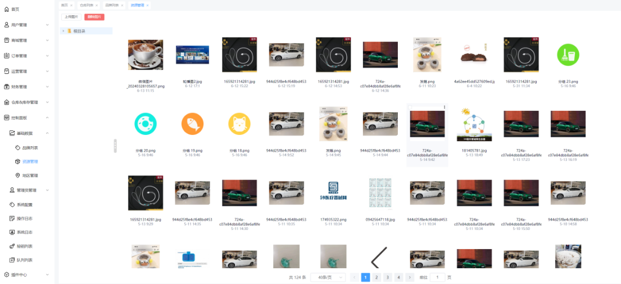Image resolution: width=621 pixels, height=284 pixels.
Task: Click the 系统配置 icon in the sidebar
Action: (12, 204)
